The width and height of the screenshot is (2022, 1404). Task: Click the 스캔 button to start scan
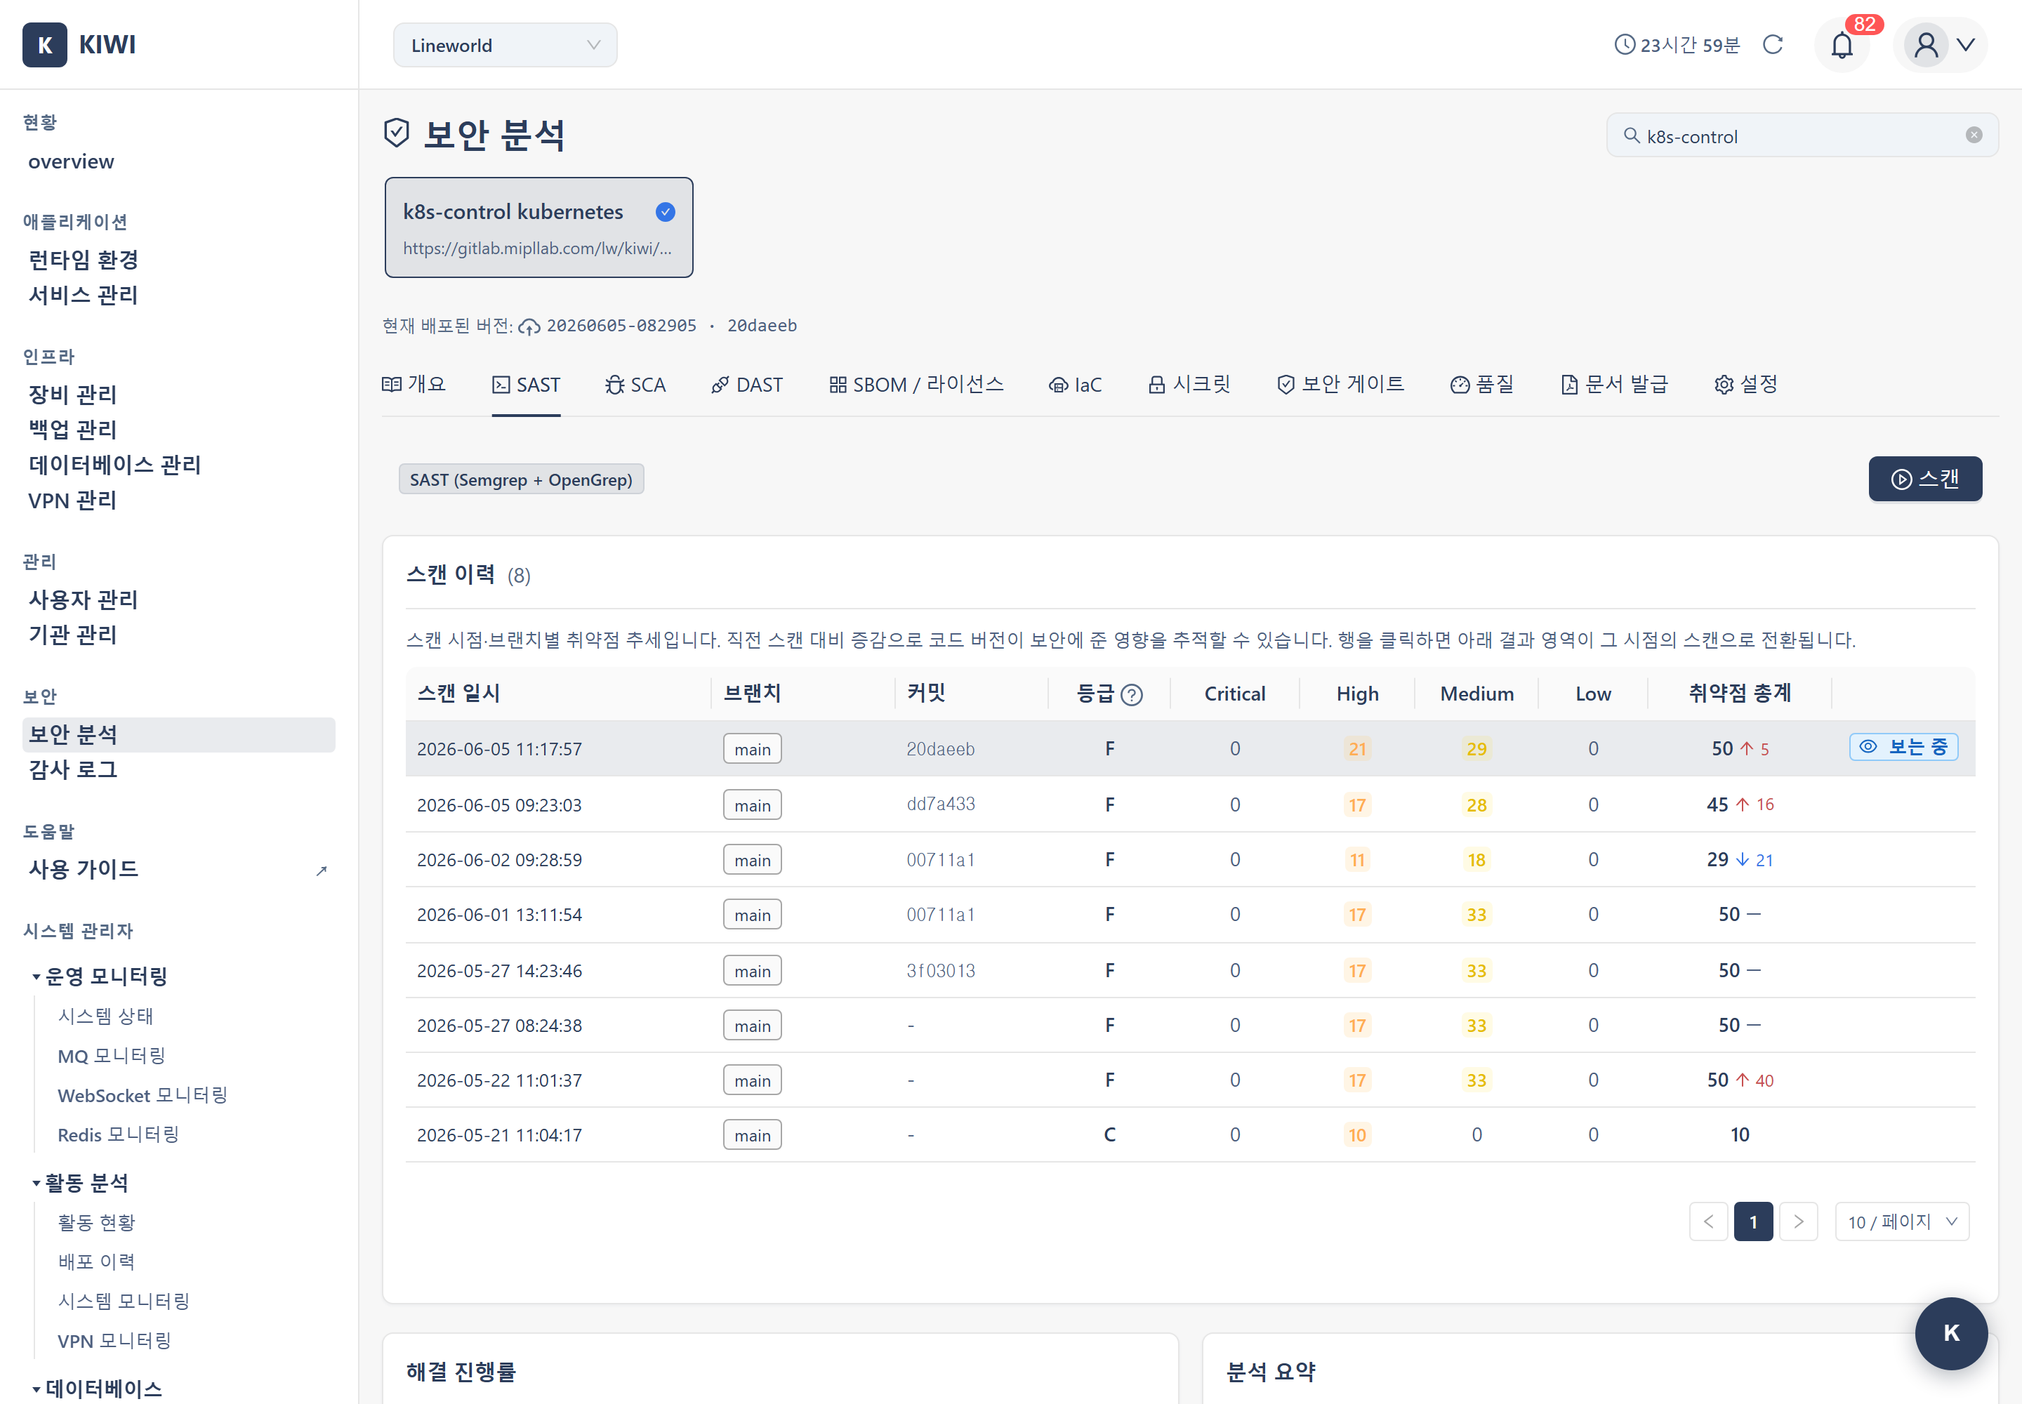[1925, 479]
